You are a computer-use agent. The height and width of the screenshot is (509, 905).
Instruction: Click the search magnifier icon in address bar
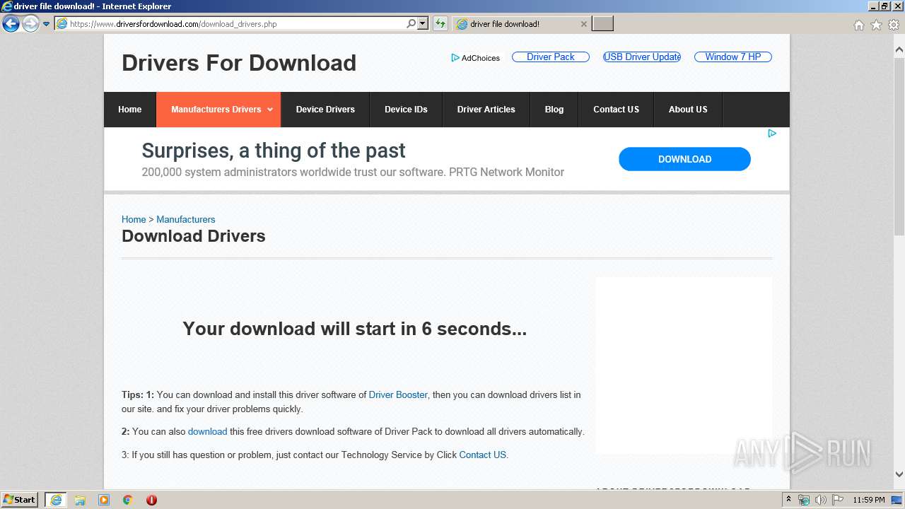[x=411, y=24]
